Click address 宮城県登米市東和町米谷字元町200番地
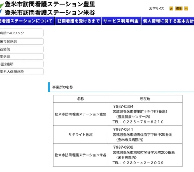Screen dimensions: 194x172 (144, 153)
